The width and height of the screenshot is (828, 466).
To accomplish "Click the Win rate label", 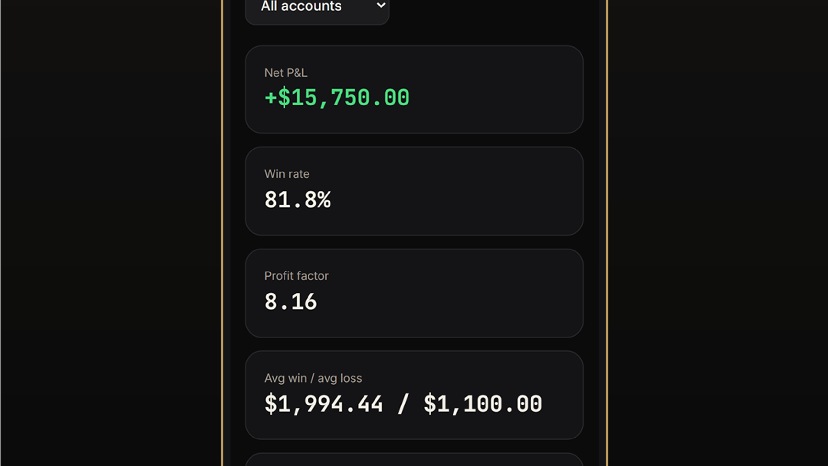I will tap(287, 174).
